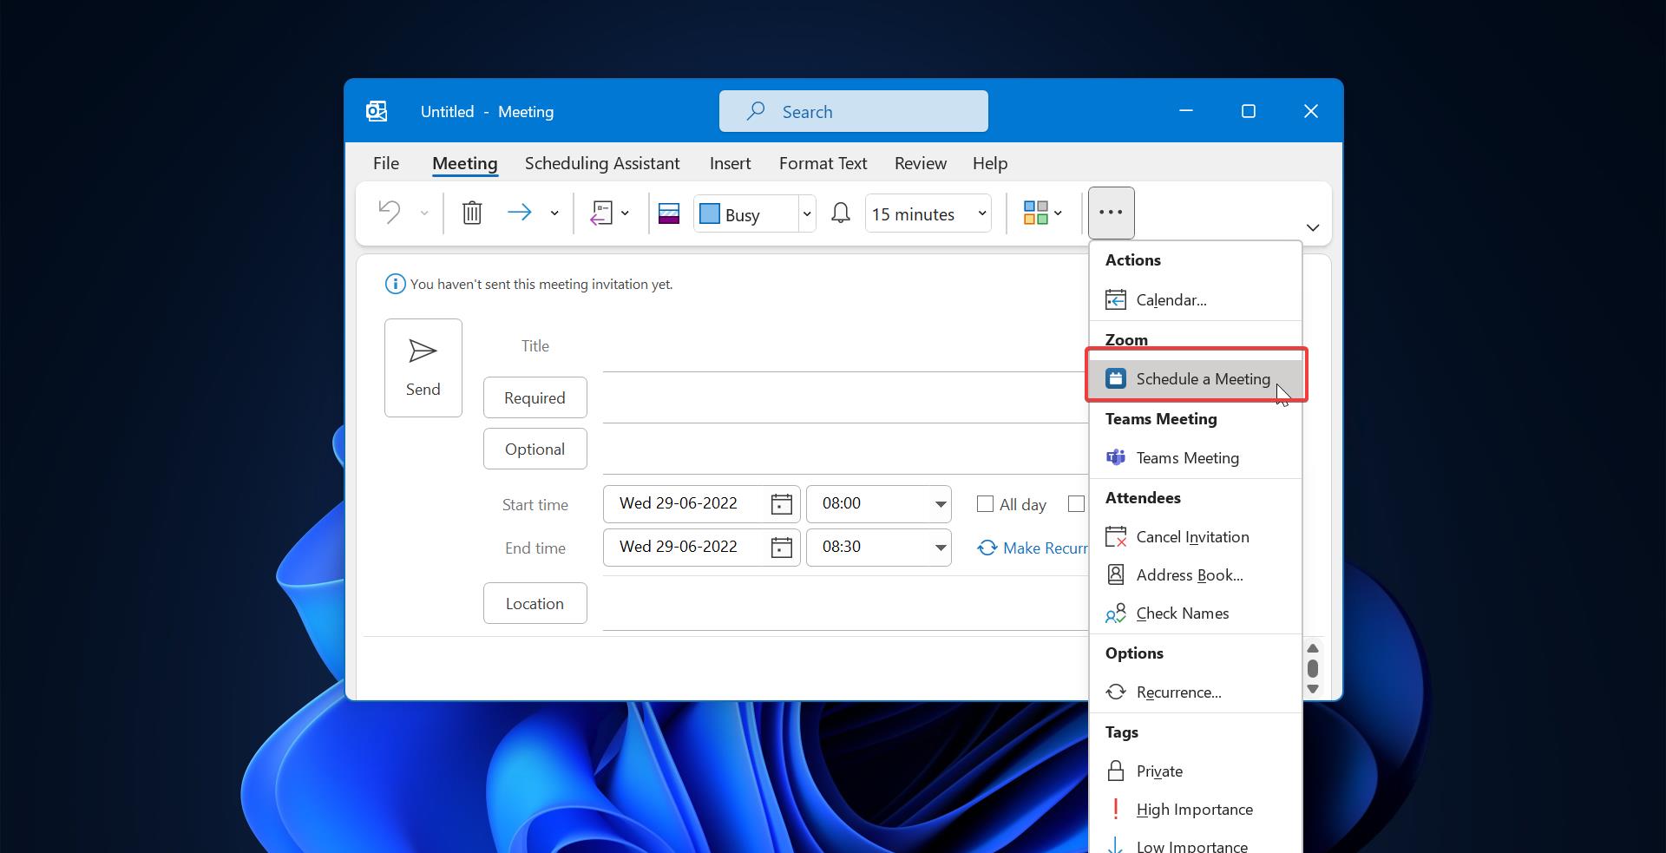The image size is (1666, 853).
Task: Toggle Private tag in the menu
Action: tap(1196, 771)
